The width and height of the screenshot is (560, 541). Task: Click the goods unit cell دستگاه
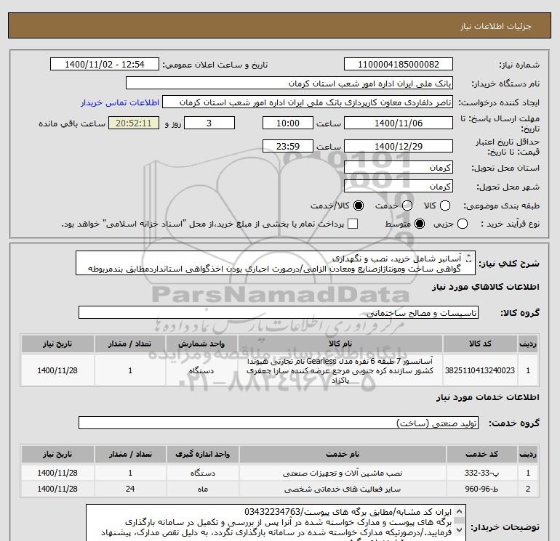click(201, 370)
